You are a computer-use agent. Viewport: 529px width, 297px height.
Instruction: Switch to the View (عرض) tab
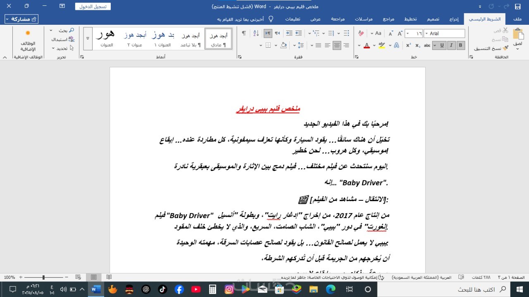tap(316, 19)
